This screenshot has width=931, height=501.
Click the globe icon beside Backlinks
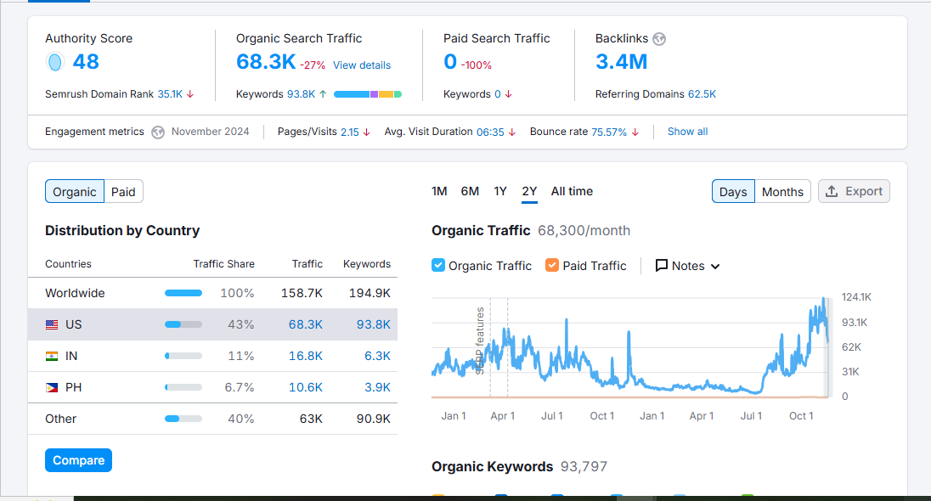(x=659, y=39)
